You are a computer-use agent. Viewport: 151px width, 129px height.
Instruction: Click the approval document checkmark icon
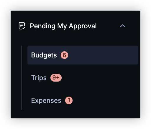pyautogui.click(x=22, y=26)
